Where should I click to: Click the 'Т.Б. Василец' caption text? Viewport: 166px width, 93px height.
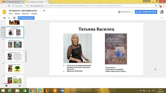coord(110,67)
